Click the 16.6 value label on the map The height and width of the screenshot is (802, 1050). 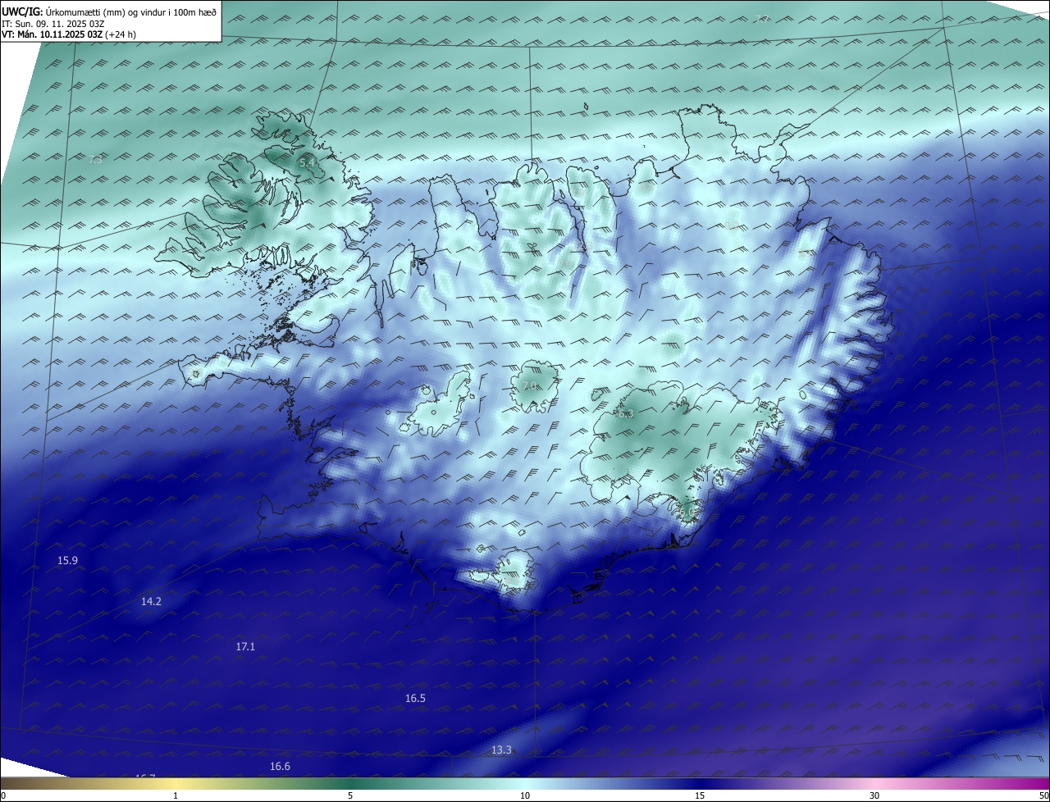click(x=280, y=767)
